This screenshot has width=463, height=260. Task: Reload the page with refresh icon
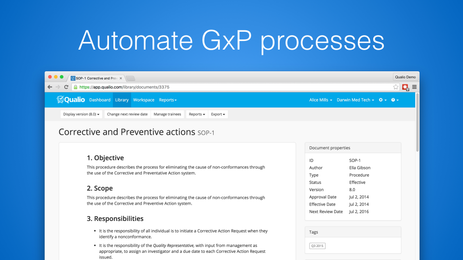(66, 87)
